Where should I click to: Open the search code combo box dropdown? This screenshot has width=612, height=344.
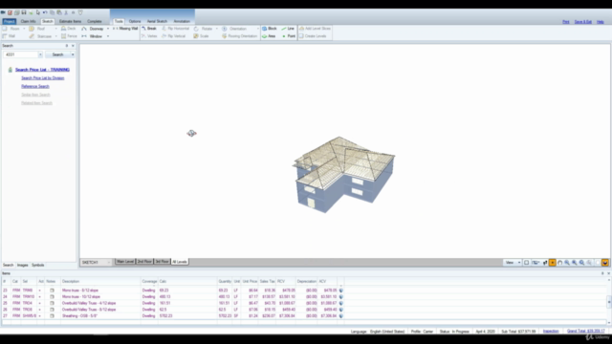click(40, 54)
